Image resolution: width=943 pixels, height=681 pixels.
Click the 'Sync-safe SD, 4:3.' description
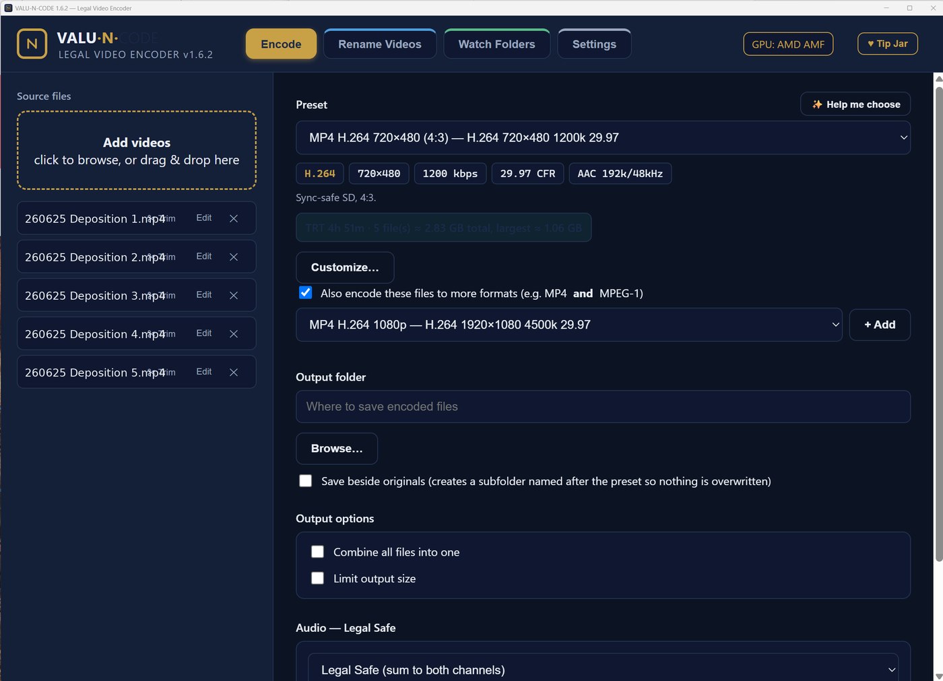(336, 197)
